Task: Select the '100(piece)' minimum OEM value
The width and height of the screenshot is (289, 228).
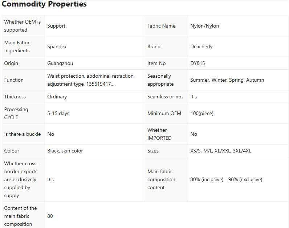Action: tap(202, 113)
